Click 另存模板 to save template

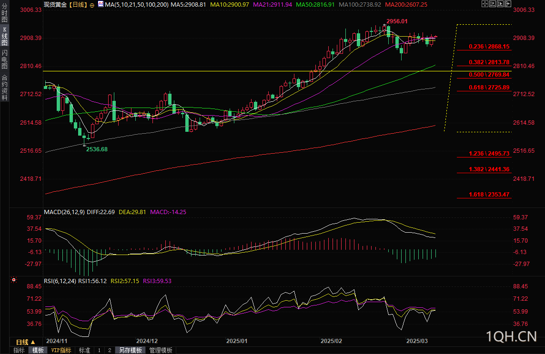tap(131, 350)
